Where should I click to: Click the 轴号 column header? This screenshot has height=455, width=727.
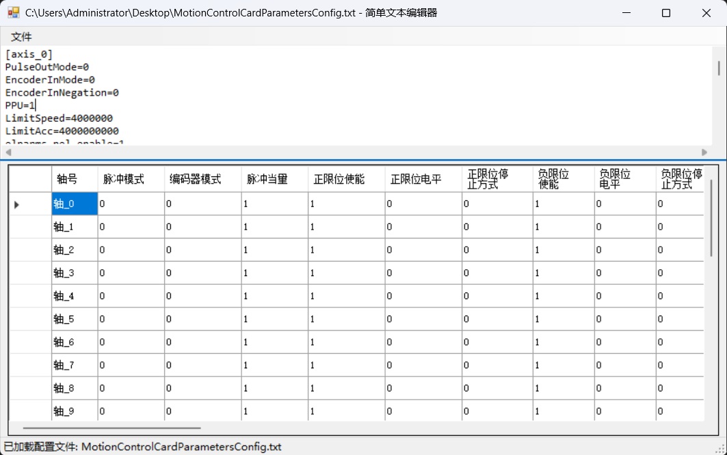pos(75,179)
